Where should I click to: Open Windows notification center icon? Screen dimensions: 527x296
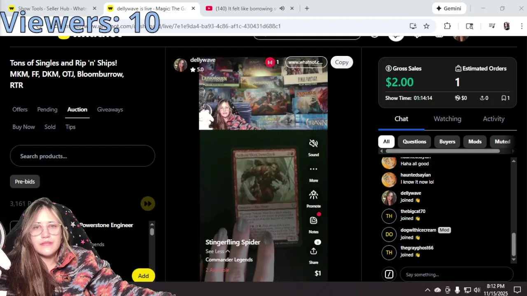pos(517,290)
